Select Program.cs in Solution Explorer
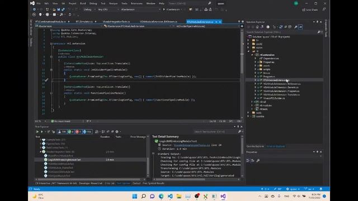The height and width of the screenshot is (201, 358). (269, 76)
